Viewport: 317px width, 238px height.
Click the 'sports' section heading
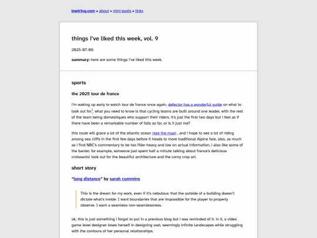pyautogui.click(x=79, y=83)
